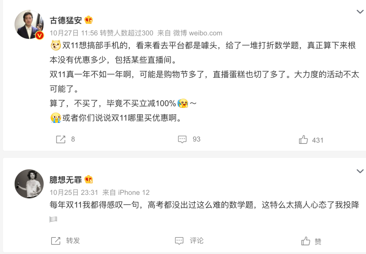Click 赞 thumbs-up icon on 臆想无罪's post

tap(306, 241)
